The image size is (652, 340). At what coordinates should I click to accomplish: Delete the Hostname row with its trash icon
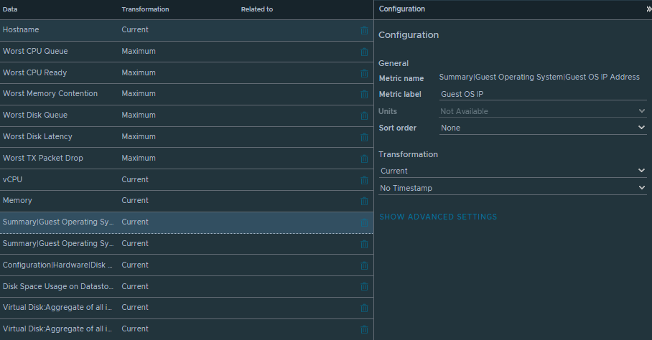[x=364, y=30]
